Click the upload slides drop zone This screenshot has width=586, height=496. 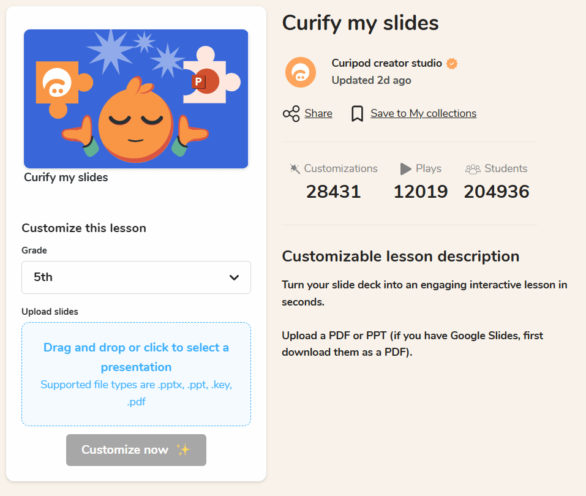click(x=136, y=374)
